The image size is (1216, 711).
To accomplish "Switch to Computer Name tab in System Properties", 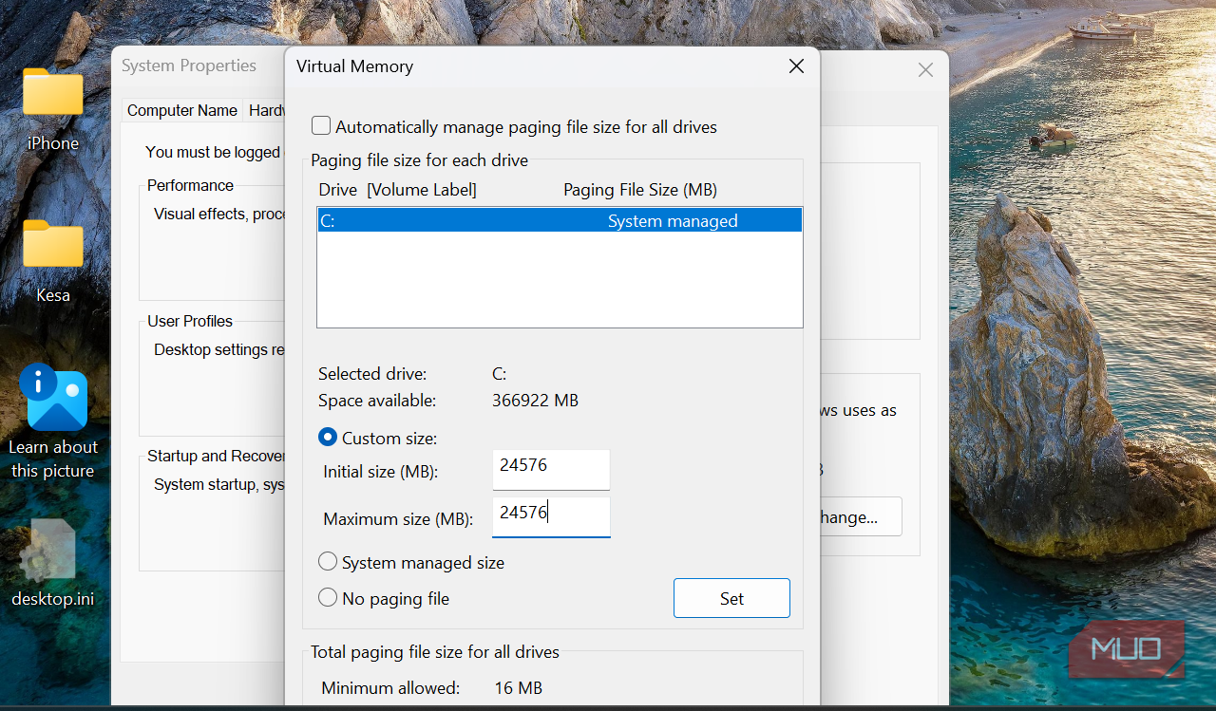I will (x=182, y=110).
